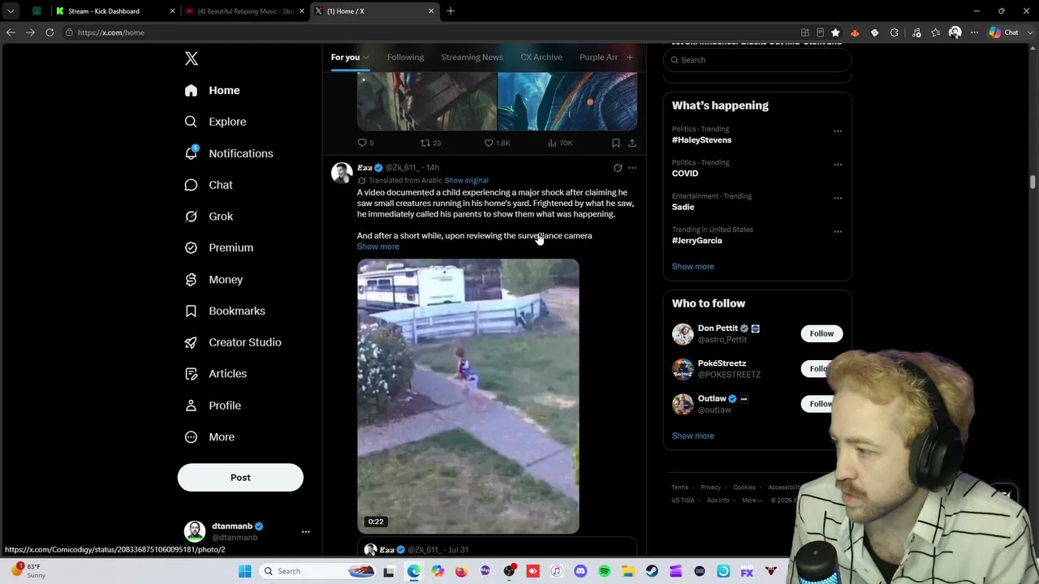Click the X logo in the sidebar
This screenshot has height=584, width=1039.
[x=192, y=58]
